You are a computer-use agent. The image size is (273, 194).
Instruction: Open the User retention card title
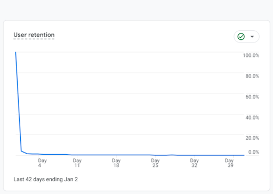(x=34, y=35)
